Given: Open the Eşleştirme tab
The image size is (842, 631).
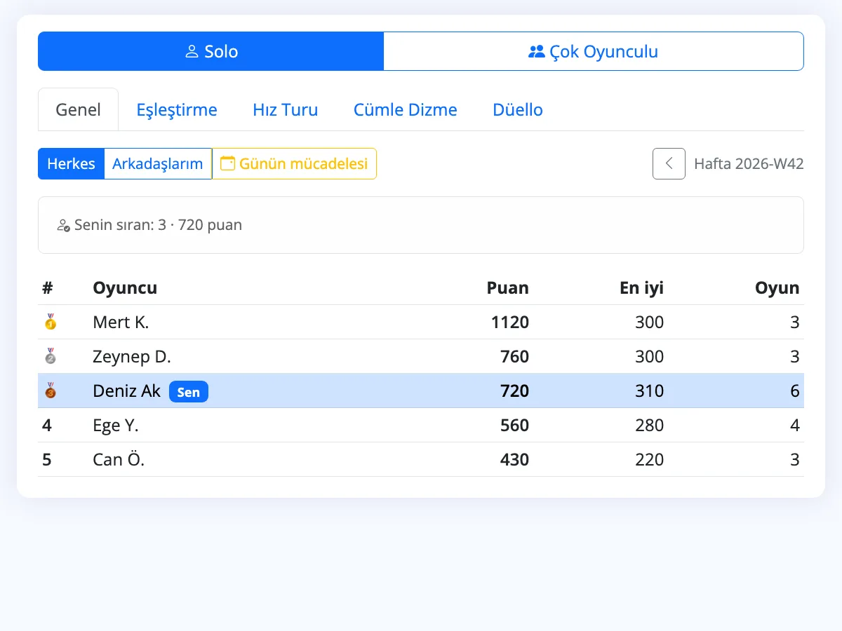Looking at the screenshot, I should [177, 109].
